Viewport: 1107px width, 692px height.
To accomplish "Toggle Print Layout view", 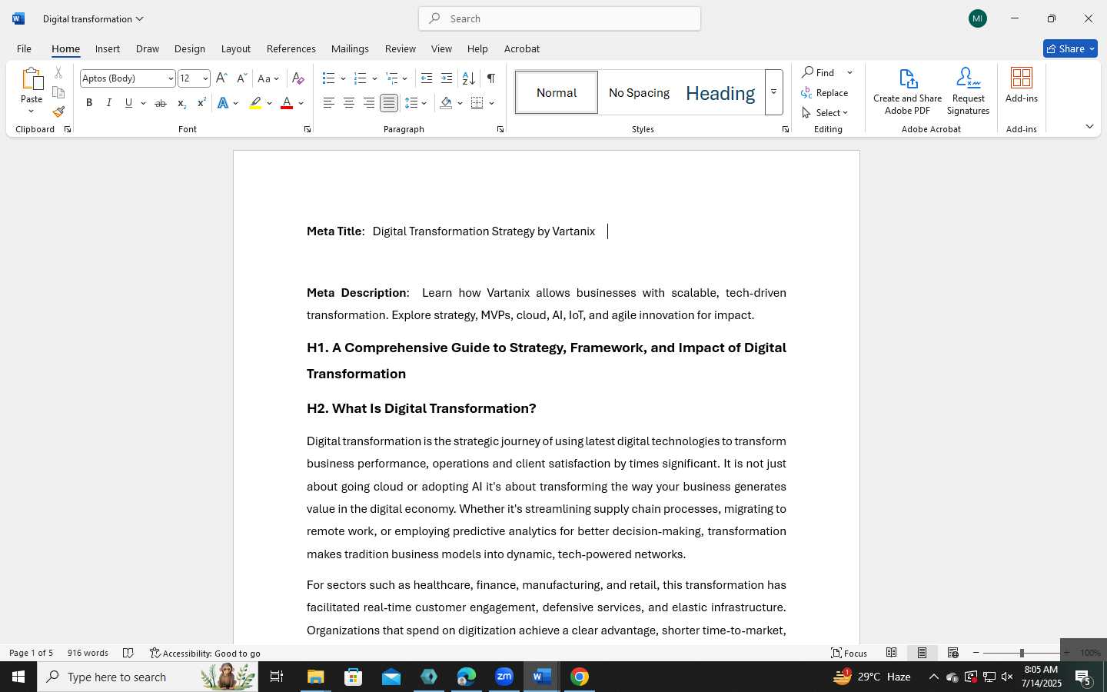I will pyautogui.click(x=922, y=653).
